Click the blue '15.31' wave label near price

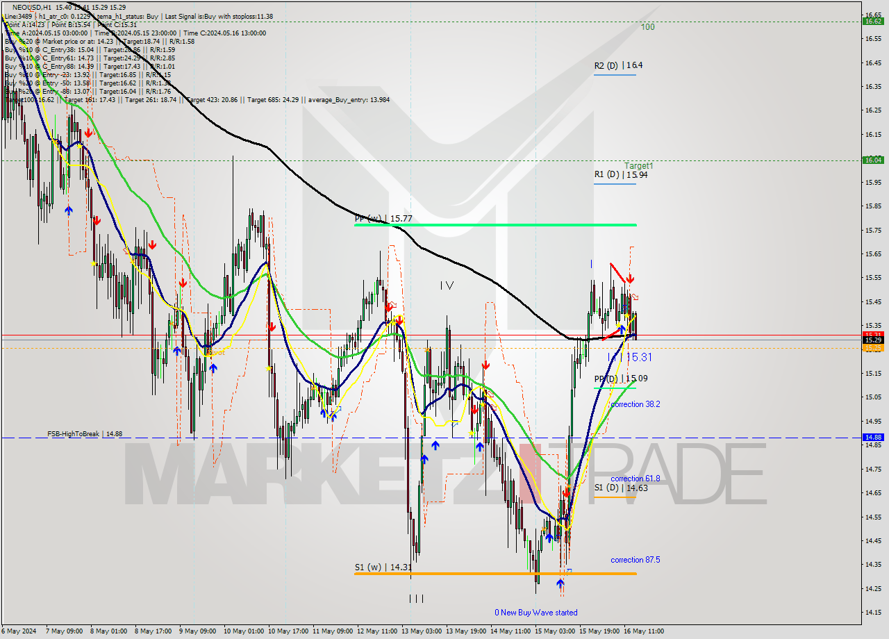639,357
